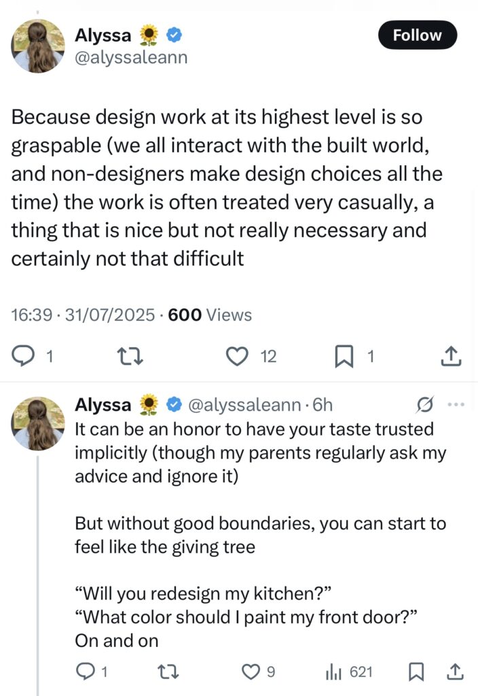Open Grok icon on the reply tweet
Viewport: 478px width, 696px height.
point(425,405)
